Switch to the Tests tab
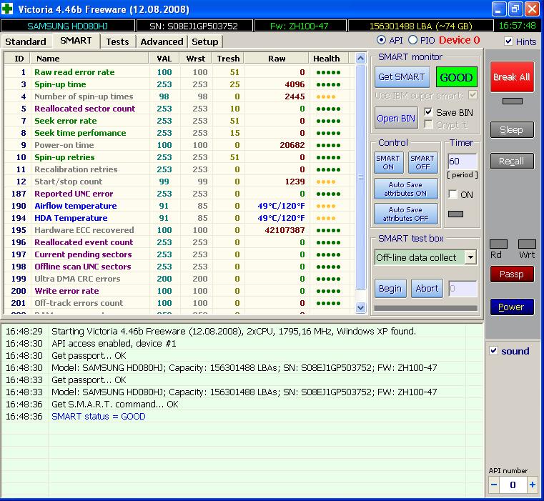This screenshot has height=501, width=544. [118, 41]
